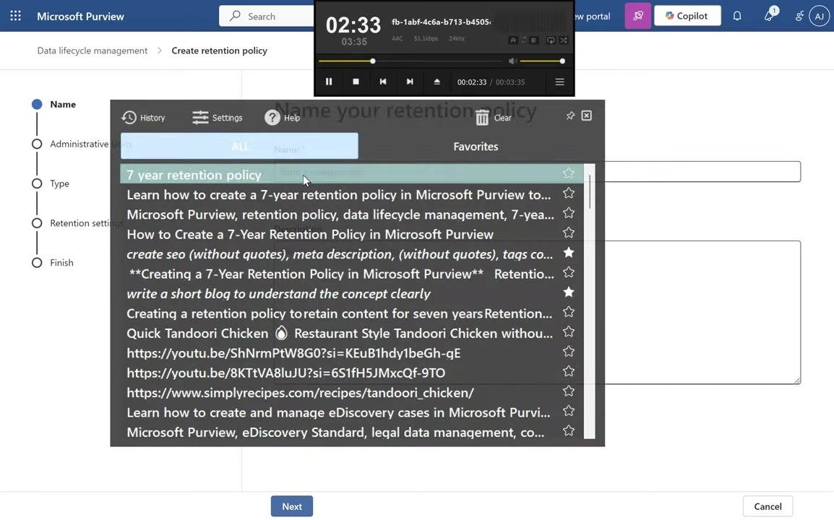Open the alerts bell showing badge 1
Image resolution: width=834 pixels, height=520 pixels.
[770, 15]
